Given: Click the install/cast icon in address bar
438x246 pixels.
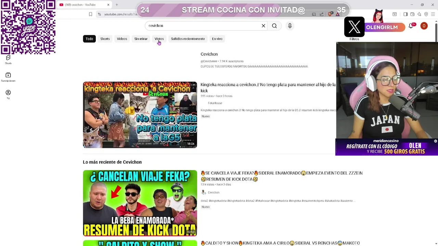Looking at the screenshot, I should pos(314,14).
